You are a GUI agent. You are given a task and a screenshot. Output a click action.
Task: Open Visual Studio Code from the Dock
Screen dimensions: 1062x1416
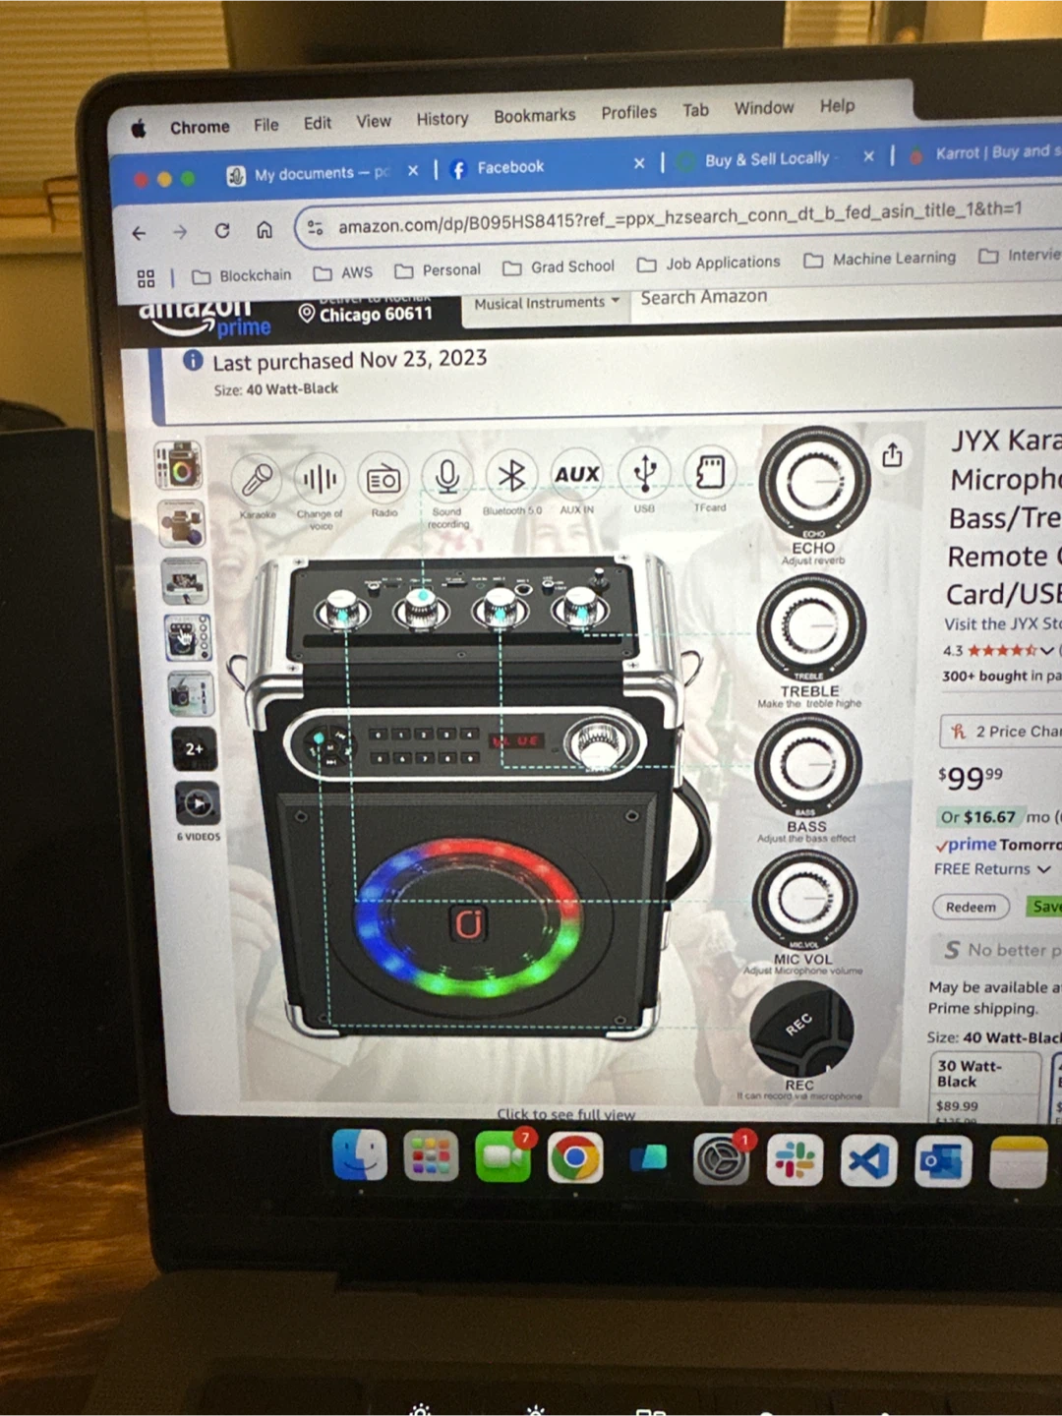868,1161
